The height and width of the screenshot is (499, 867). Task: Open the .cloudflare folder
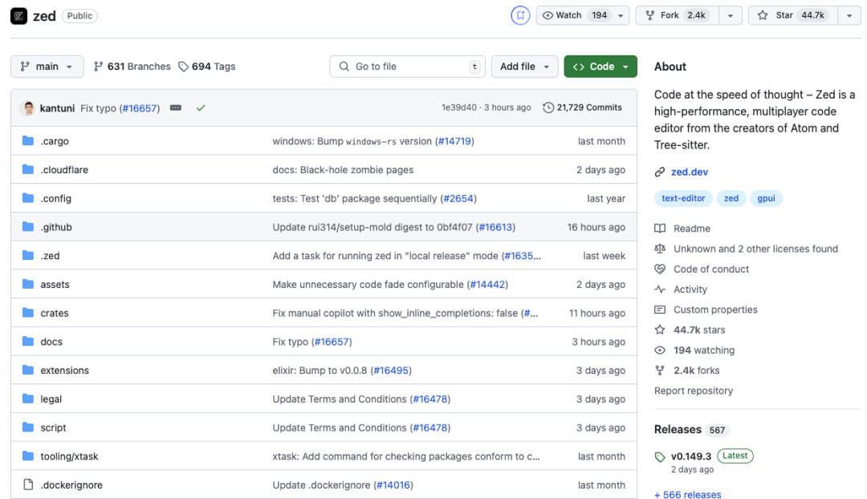coord(64,169)
